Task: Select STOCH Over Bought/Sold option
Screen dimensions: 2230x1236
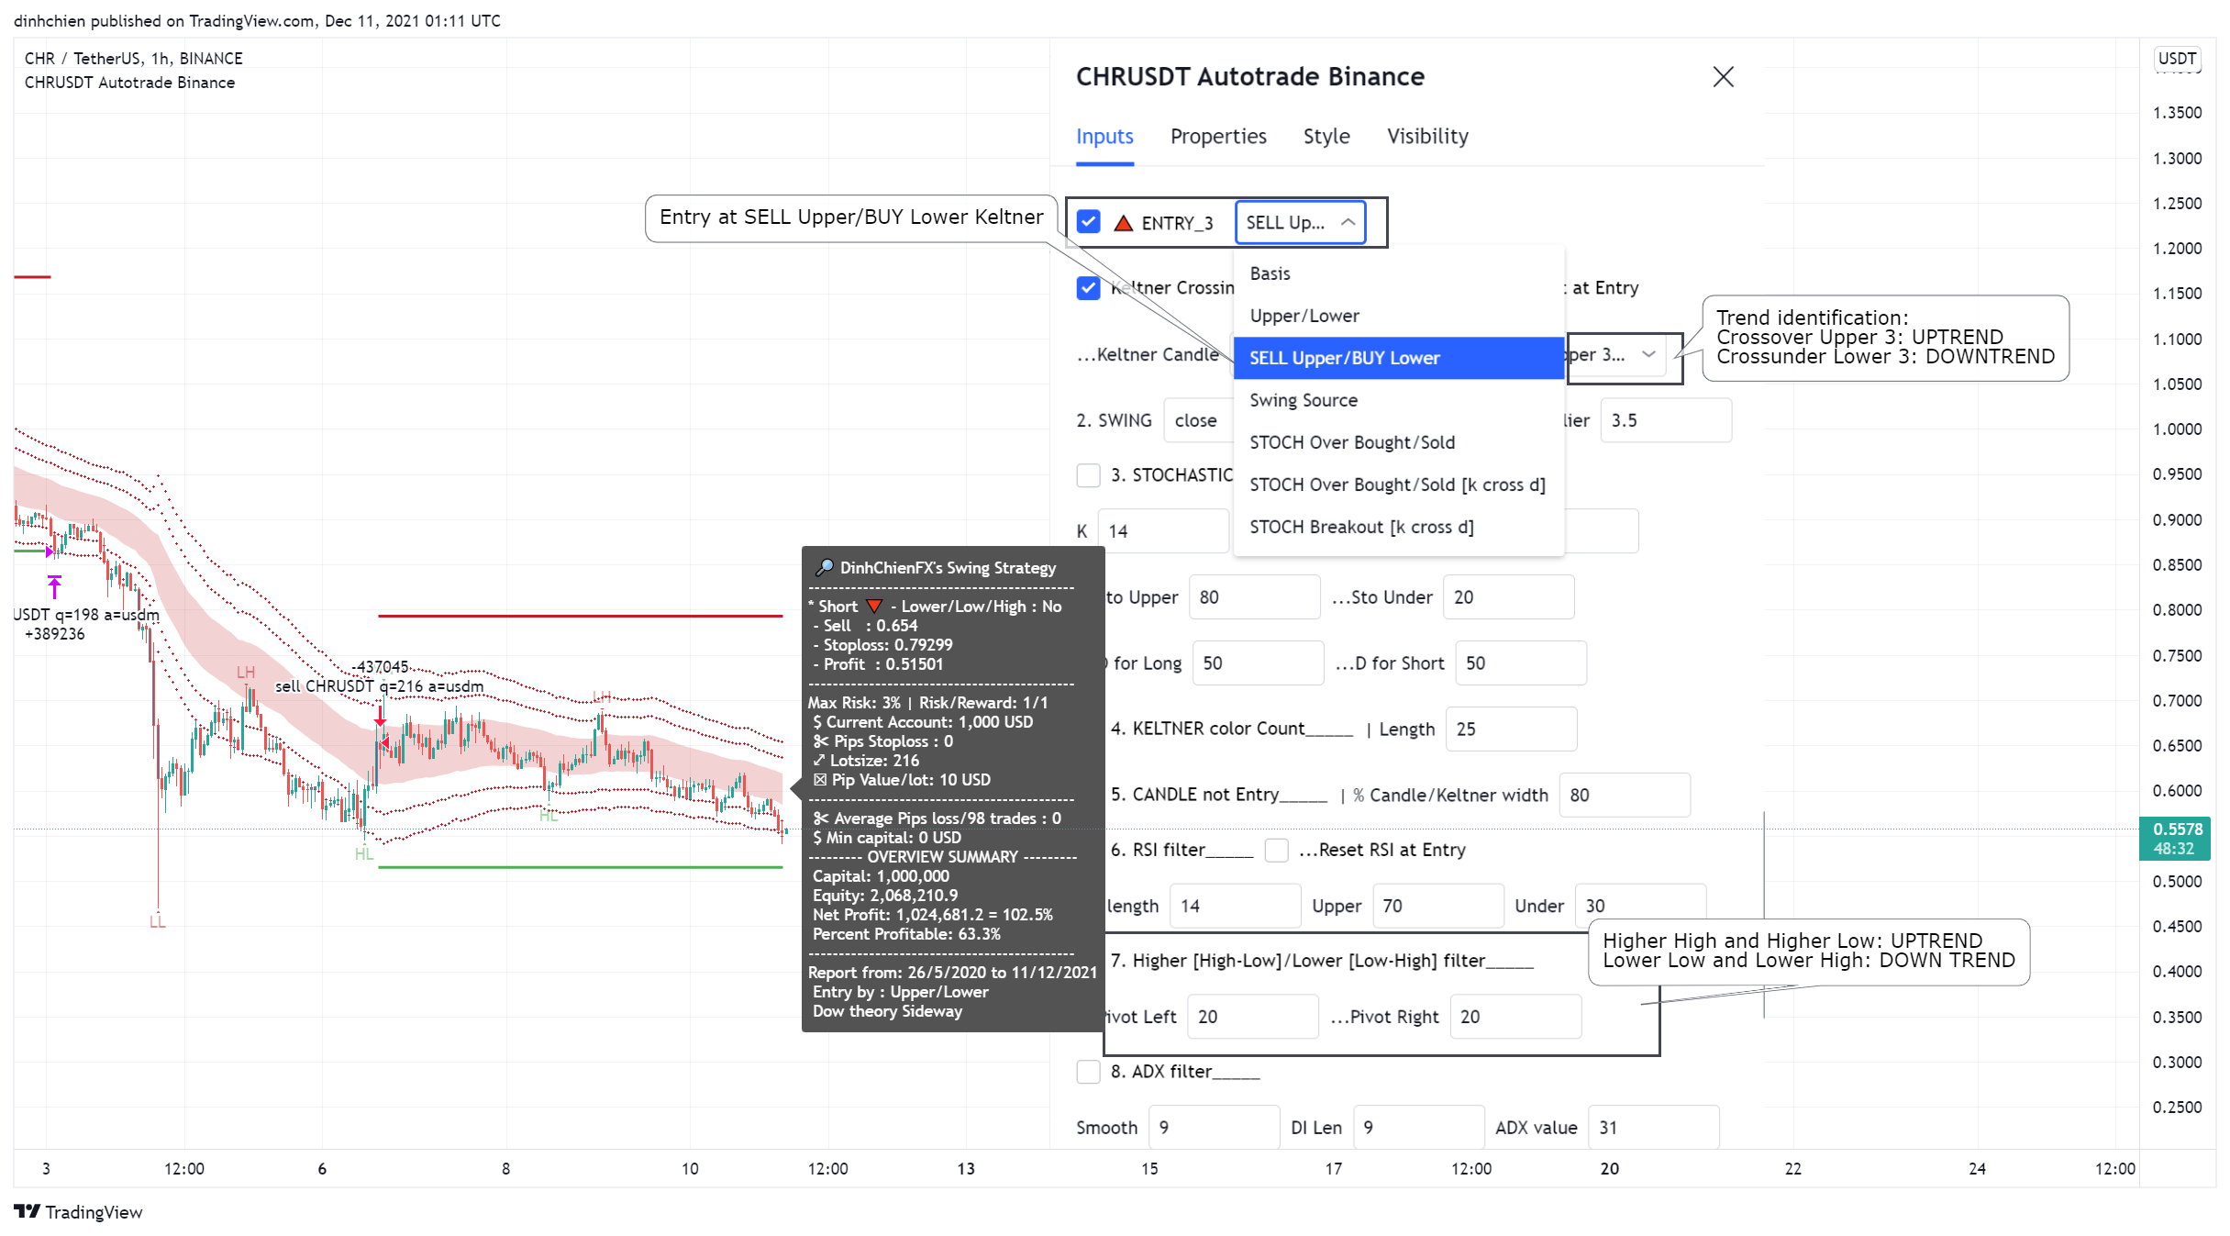Action: [1399, 442]
